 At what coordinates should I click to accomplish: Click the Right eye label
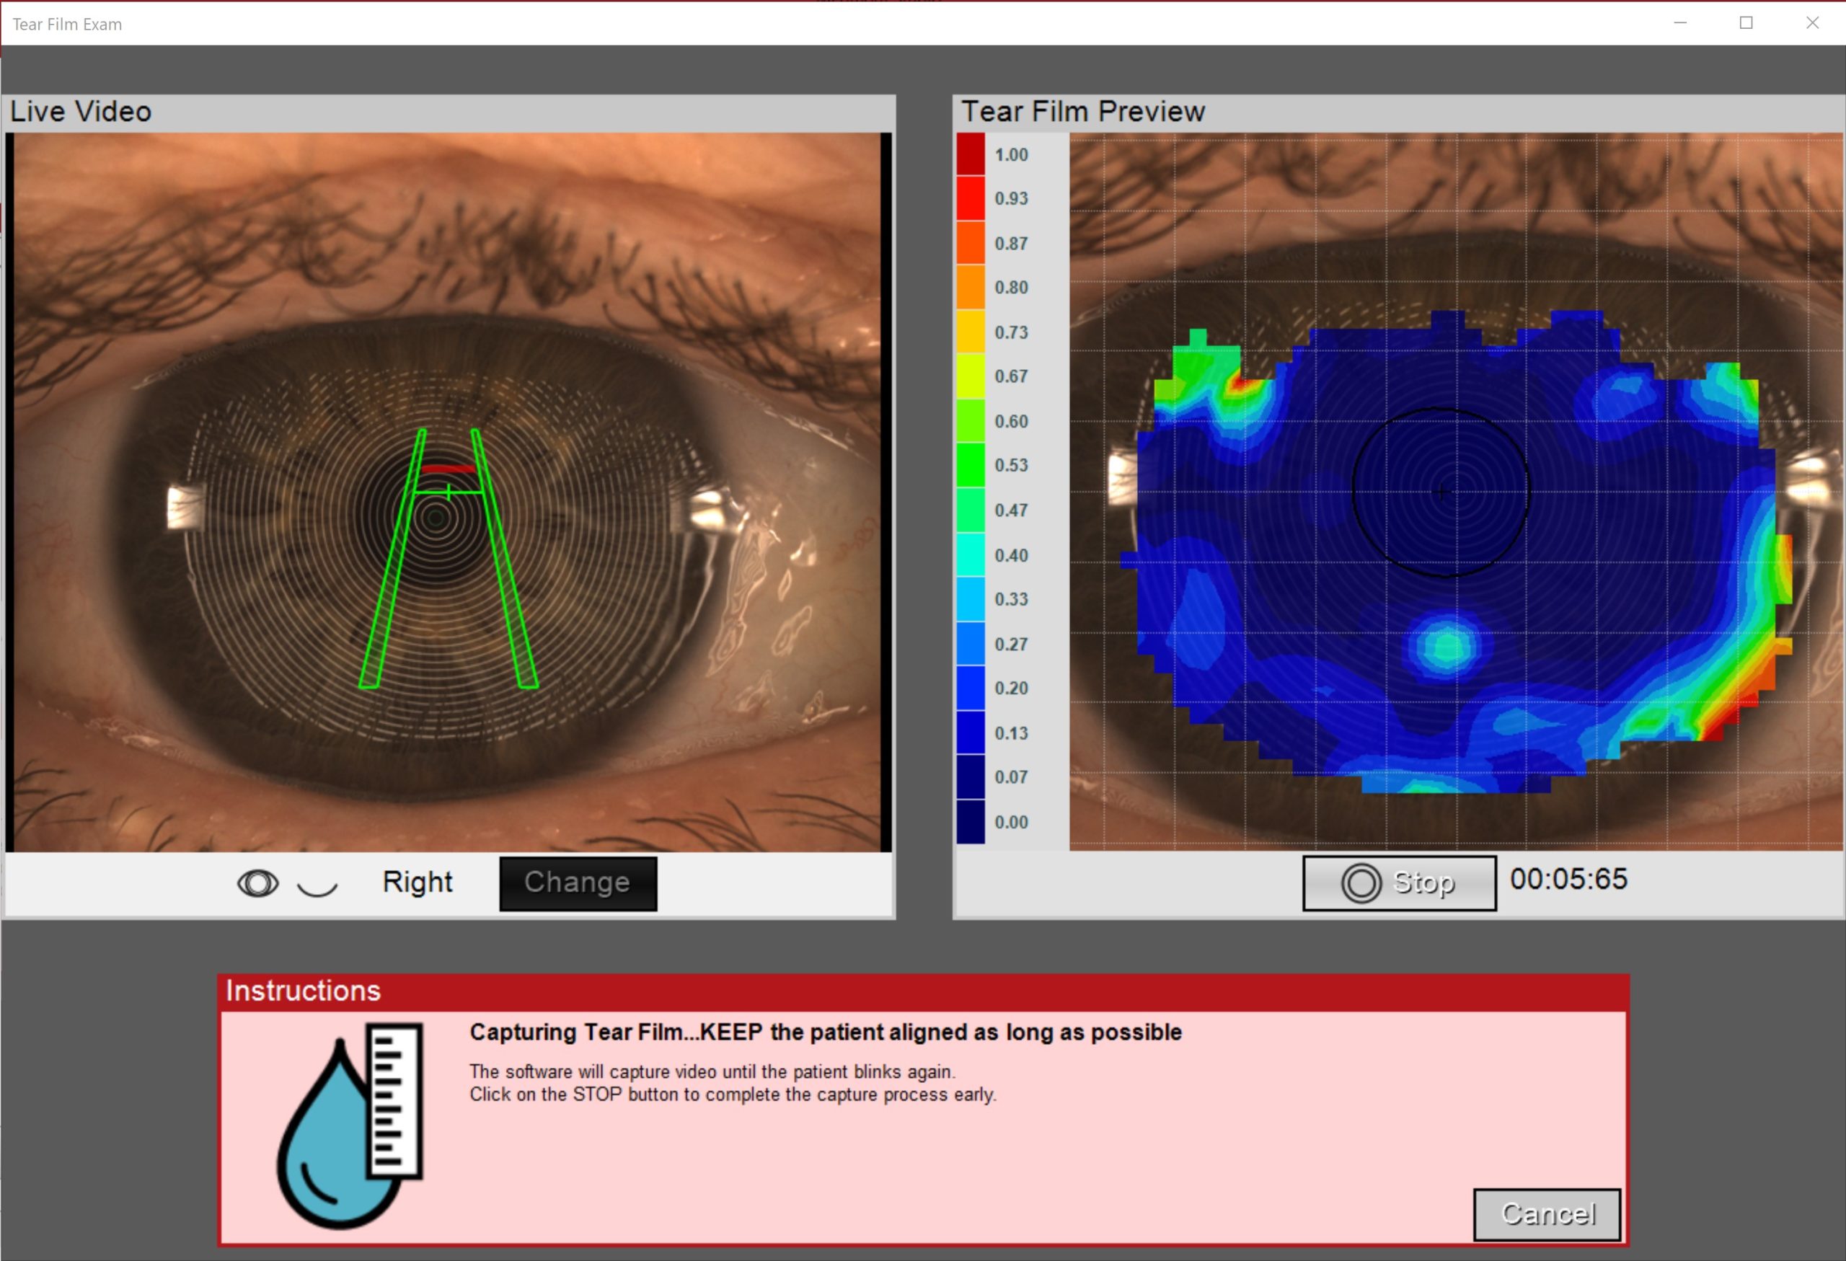pos(417,882)
